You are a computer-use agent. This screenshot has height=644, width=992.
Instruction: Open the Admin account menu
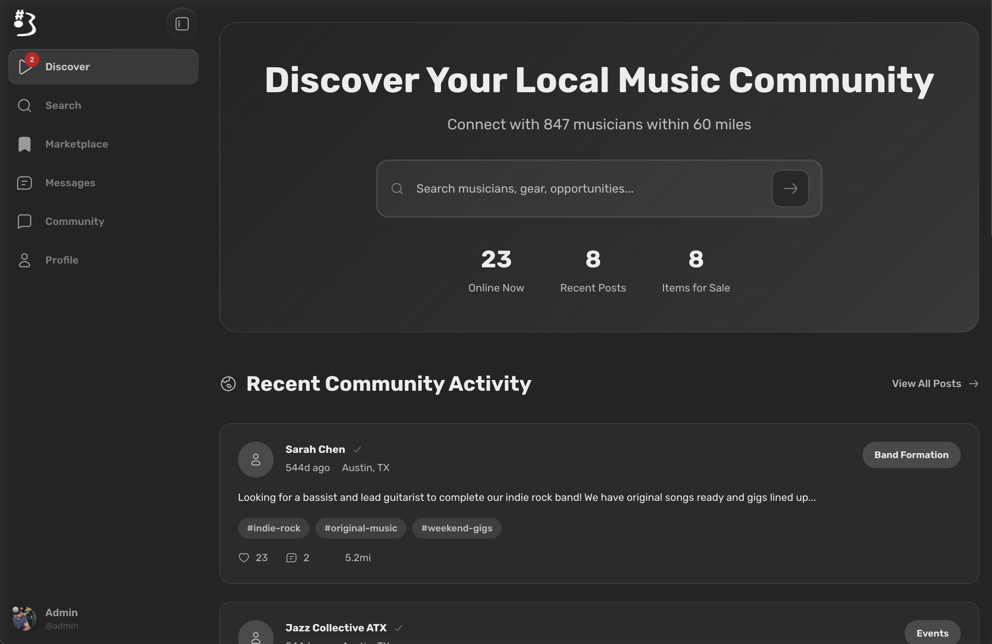tap(46, 618)
